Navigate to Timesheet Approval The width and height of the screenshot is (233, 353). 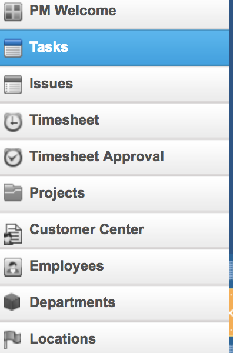pos(115,157)
